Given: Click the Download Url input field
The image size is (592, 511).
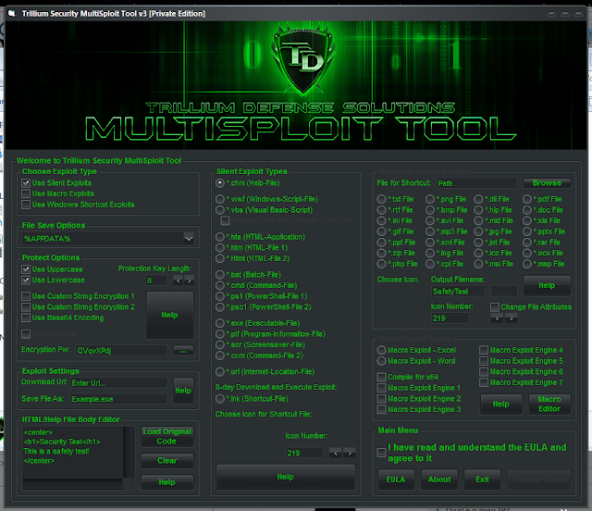Looking at the screenshot, I should tap(119, 383).
